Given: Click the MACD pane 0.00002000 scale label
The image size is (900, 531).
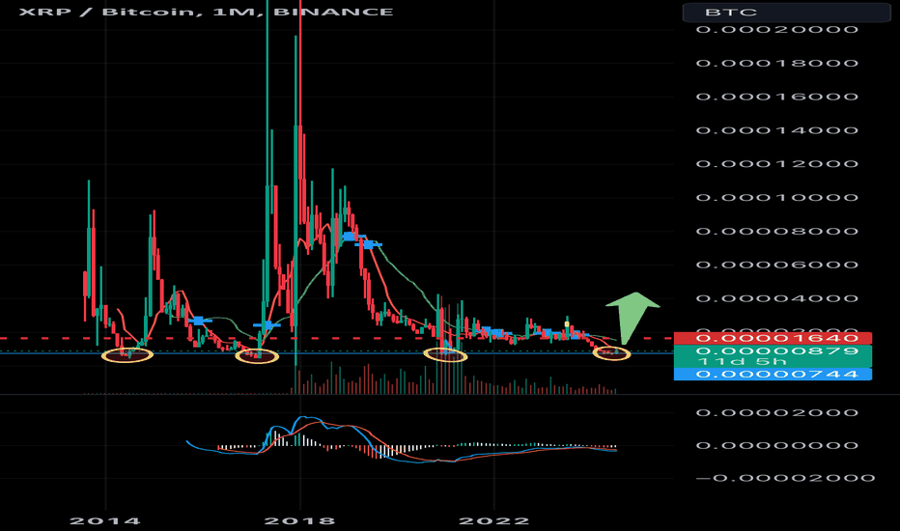Looking at the screenshot, I should coord(777,413).
